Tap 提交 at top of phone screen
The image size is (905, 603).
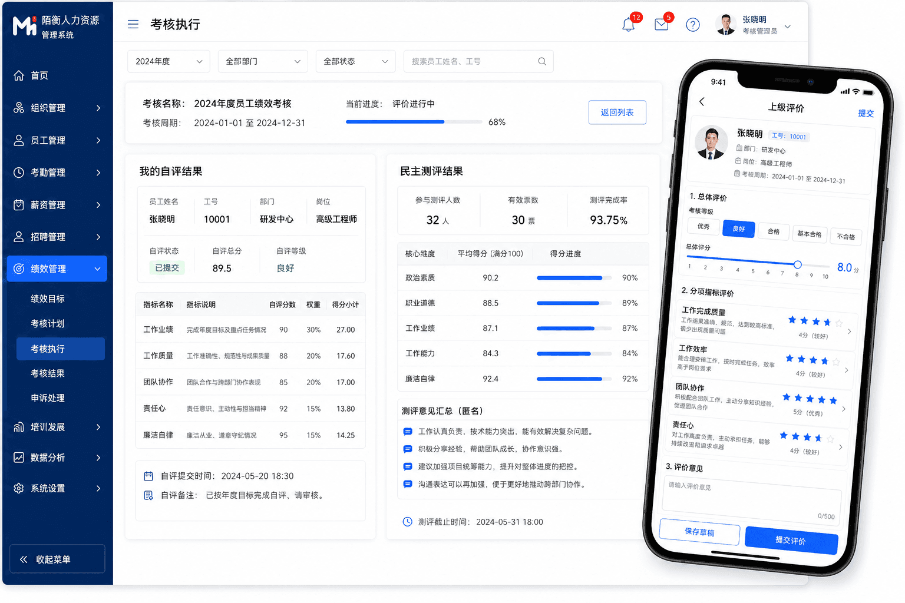pyautogui.click(x=866, y=113)
